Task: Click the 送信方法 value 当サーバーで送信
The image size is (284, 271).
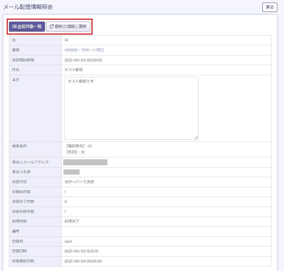Action: pyautogui.click(x=79, y=182)
